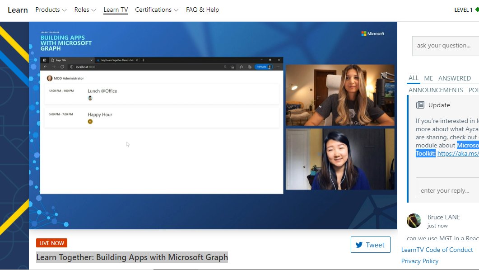Click Bruce LANE's avatar
This screenshot has width=479, height=270.
coord(414,220)
